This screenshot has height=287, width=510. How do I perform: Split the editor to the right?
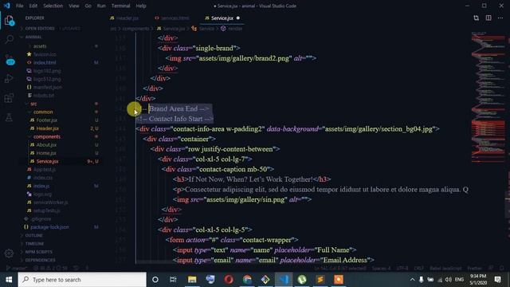click(x=488, y=18)
